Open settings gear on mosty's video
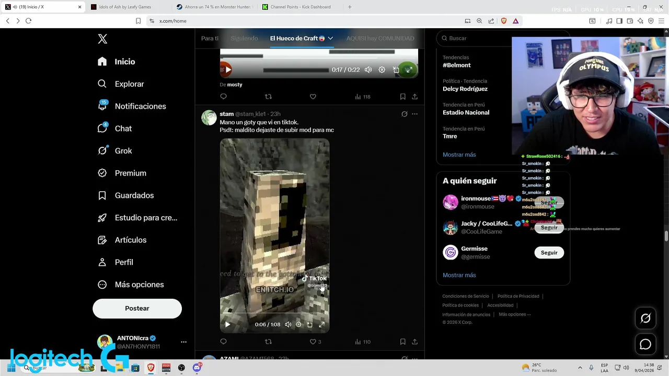This screenshot has width=669, height=376. (382, 69)
